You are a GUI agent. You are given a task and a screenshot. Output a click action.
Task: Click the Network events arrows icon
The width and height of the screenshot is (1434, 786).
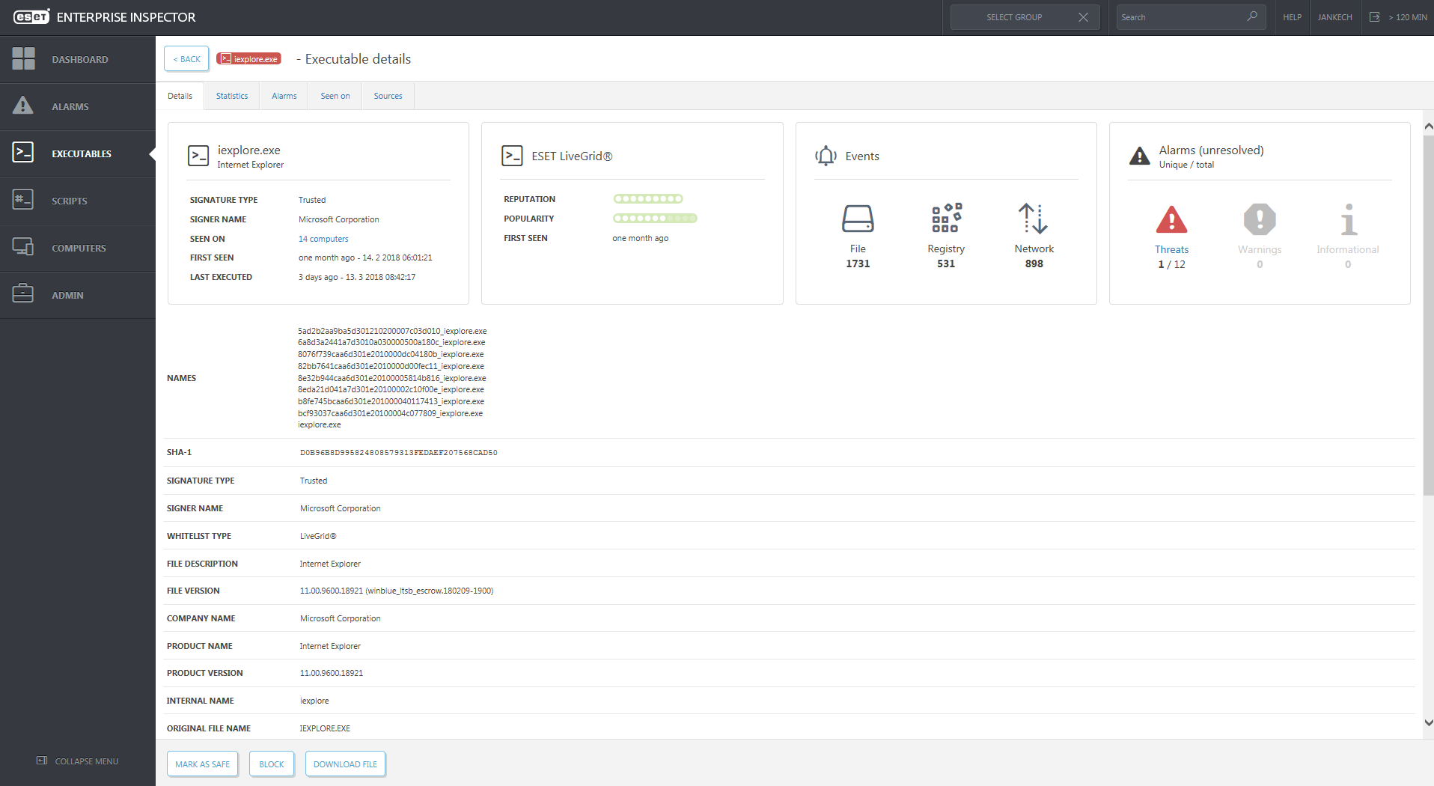1034,219
